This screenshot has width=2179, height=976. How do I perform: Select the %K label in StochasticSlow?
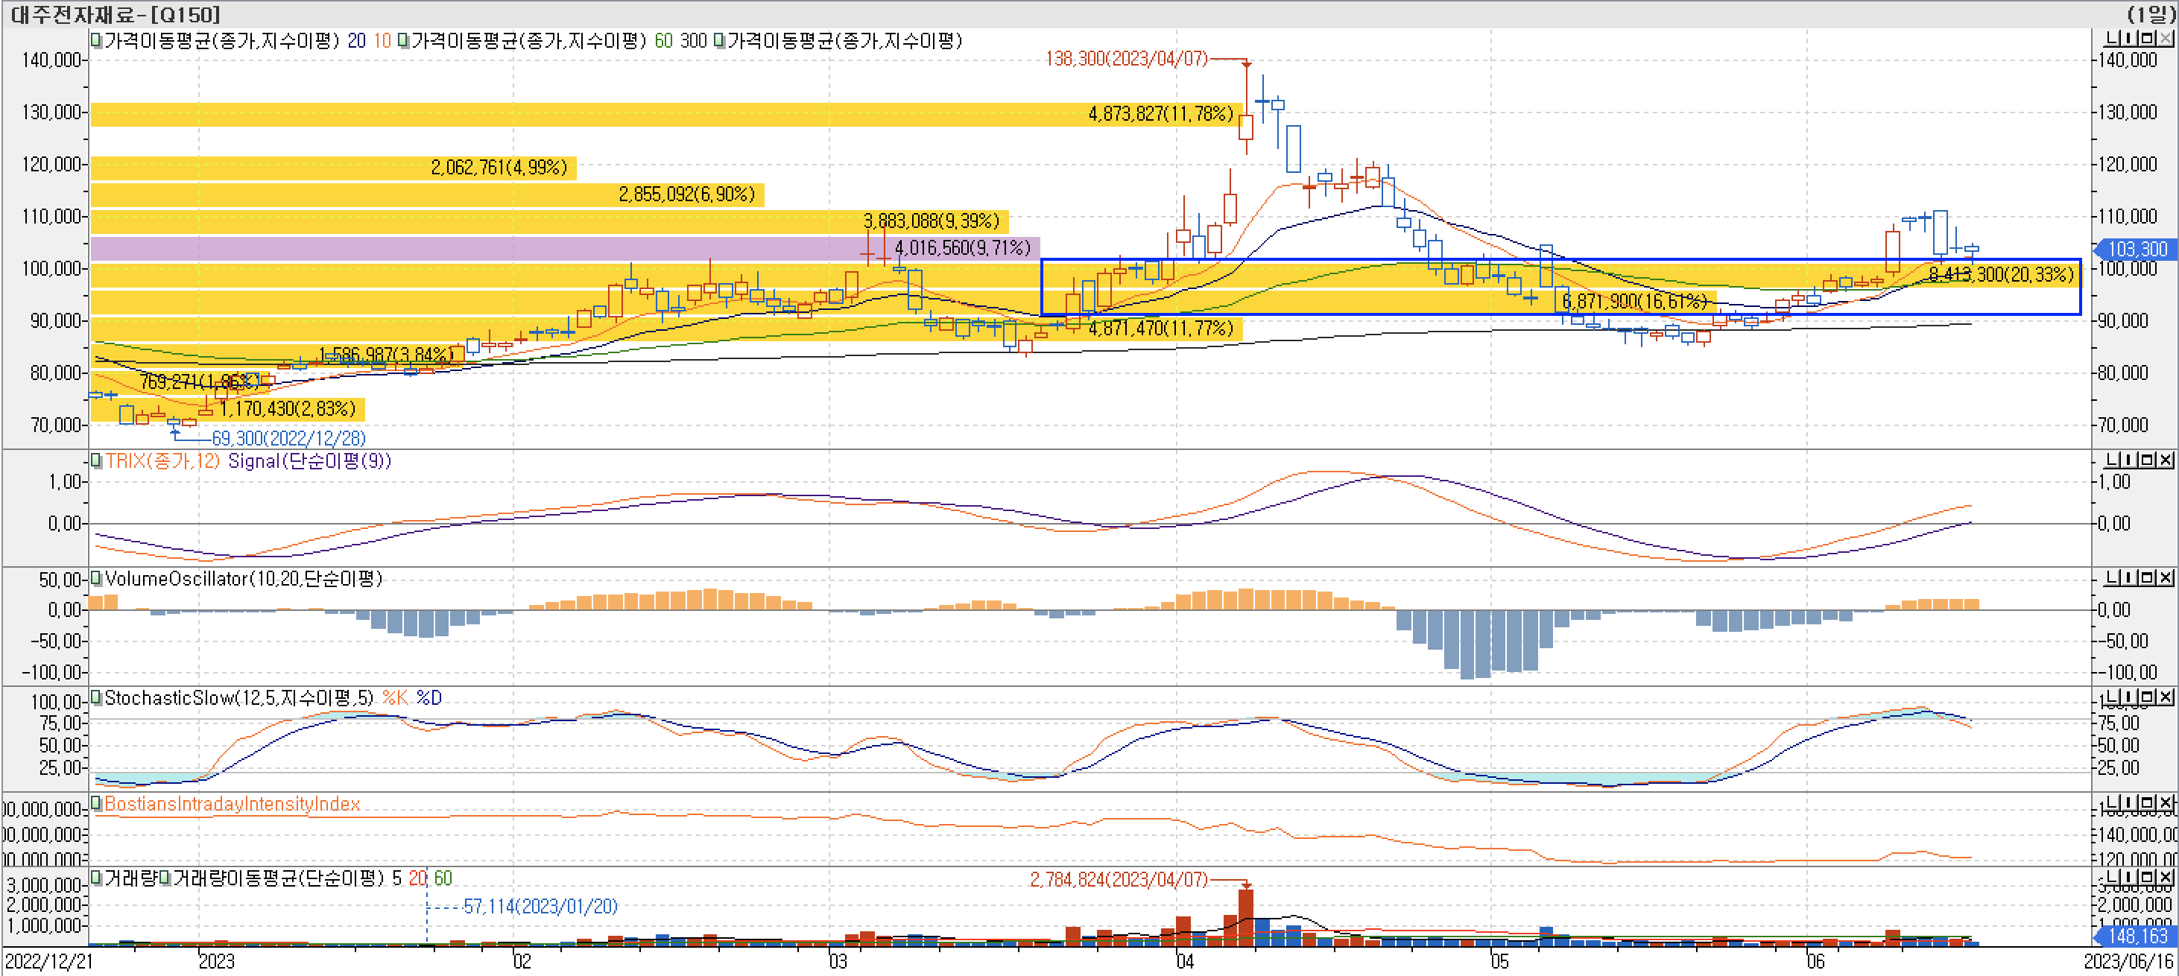394,698
